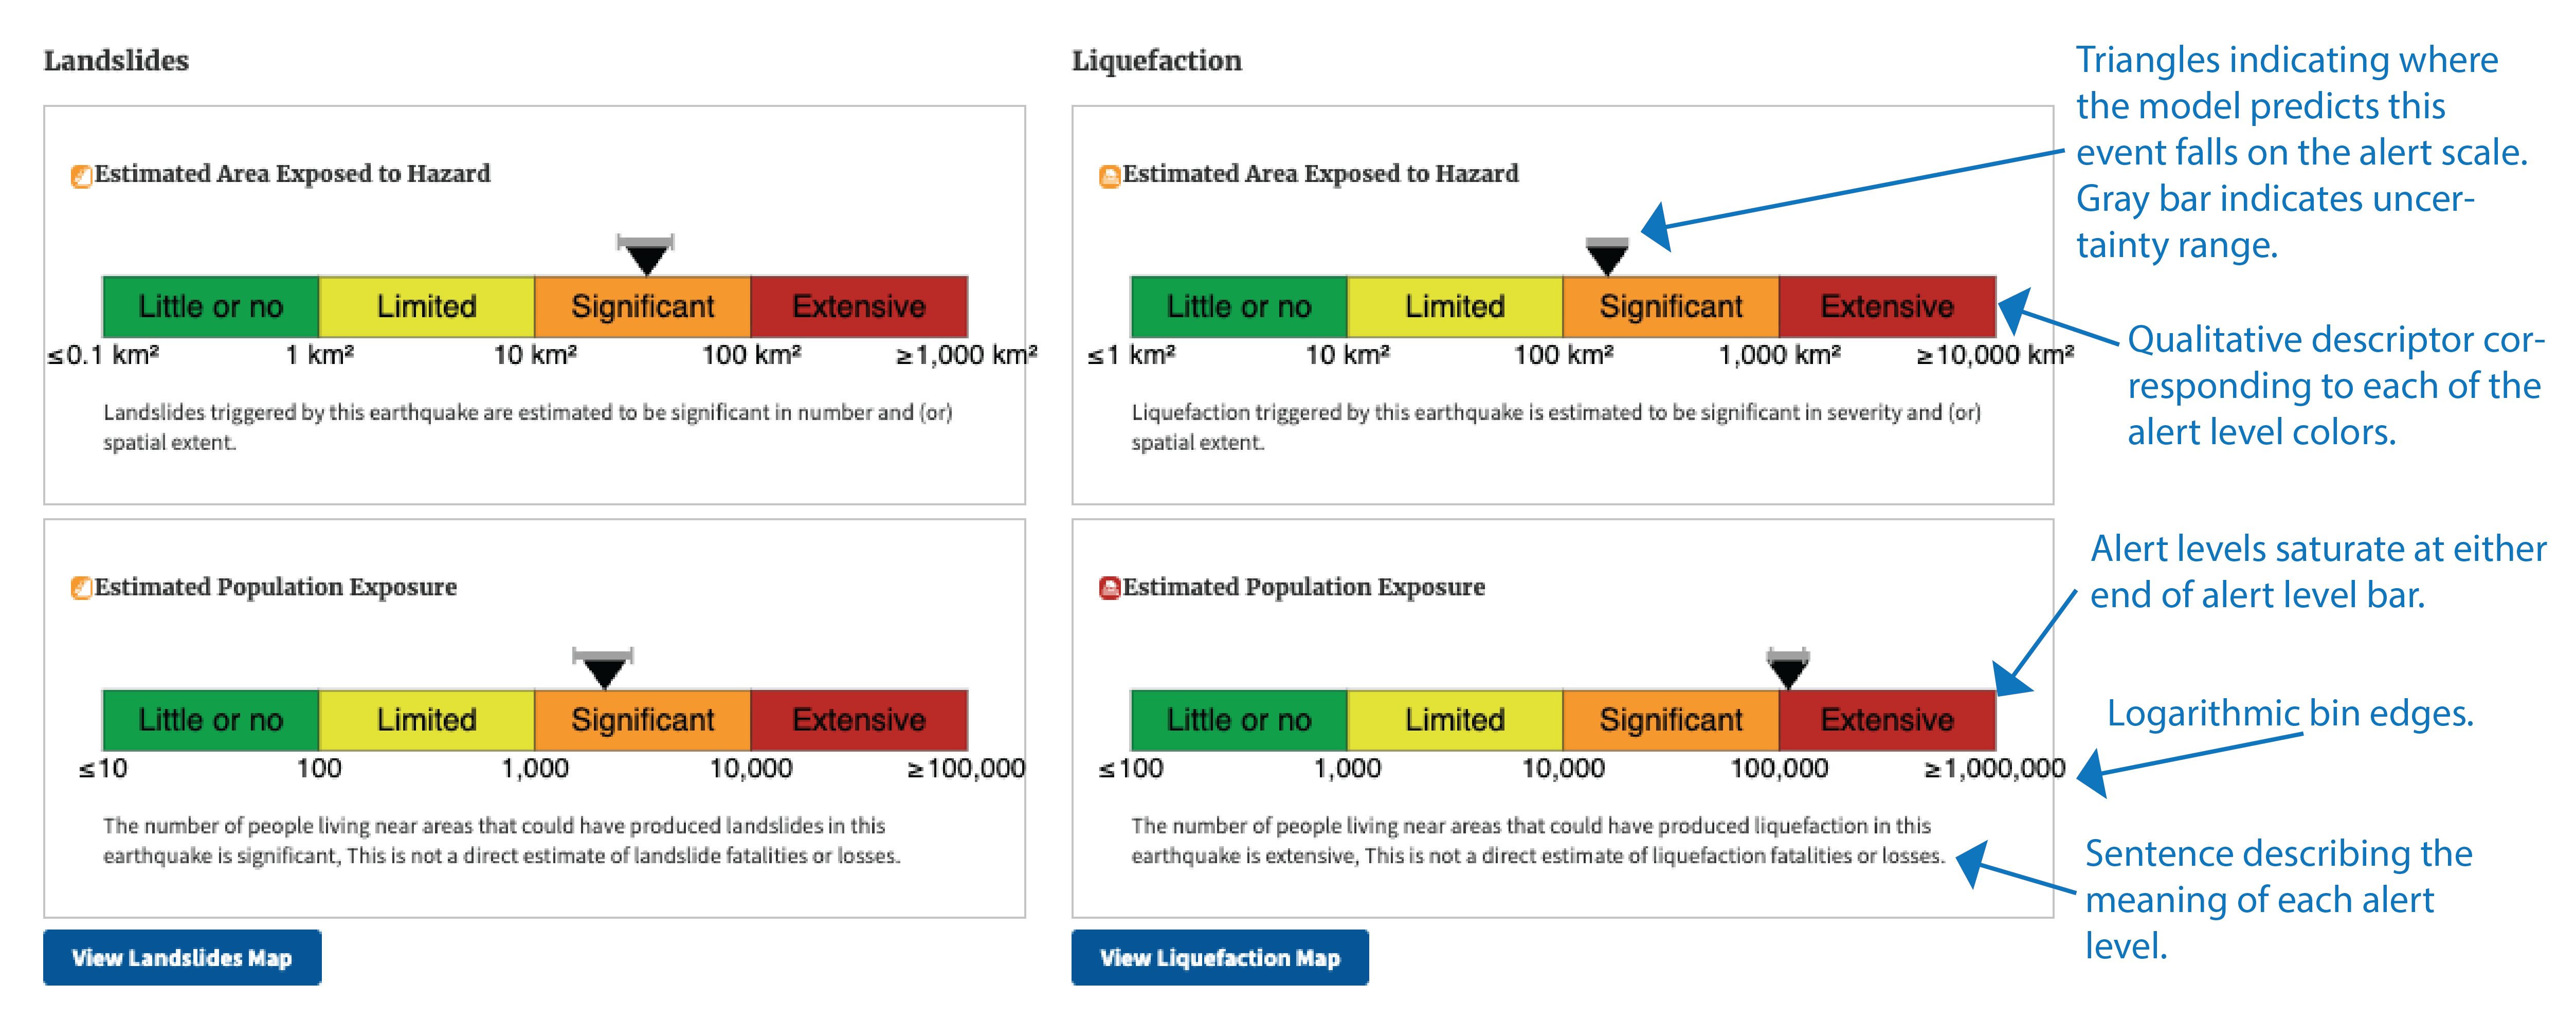The height and width of the screenshot is (1020, 2576).
Task: Click orange landslide area hazard icon
Action: click(x=82, y=176)
